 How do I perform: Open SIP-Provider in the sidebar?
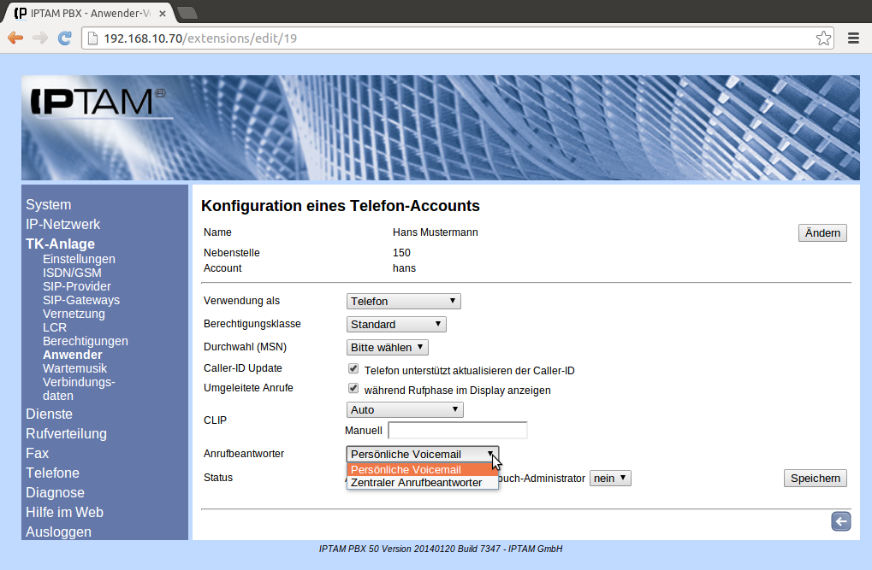(x=77, y=286)
